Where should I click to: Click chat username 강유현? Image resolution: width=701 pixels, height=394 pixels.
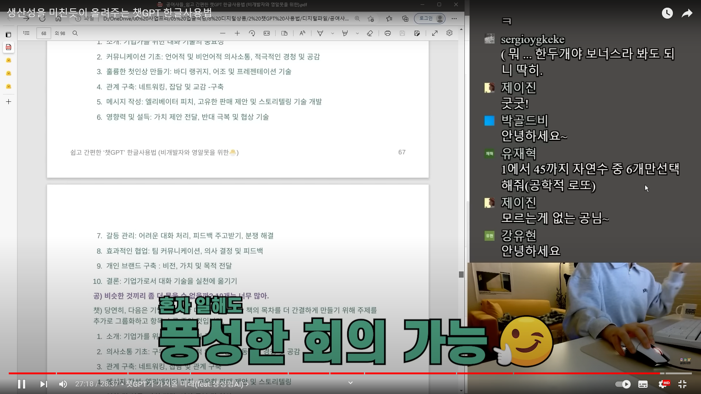tap(518, 235)
